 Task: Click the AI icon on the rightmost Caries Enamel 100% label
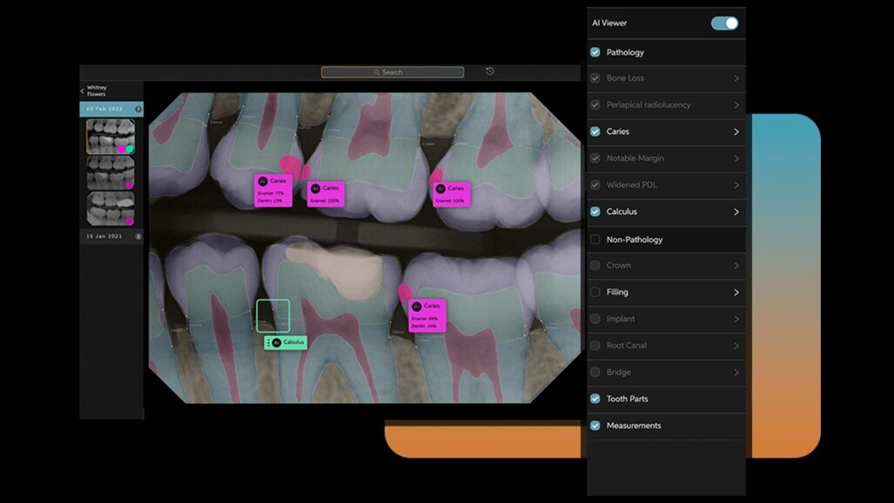tap(440, 190)
